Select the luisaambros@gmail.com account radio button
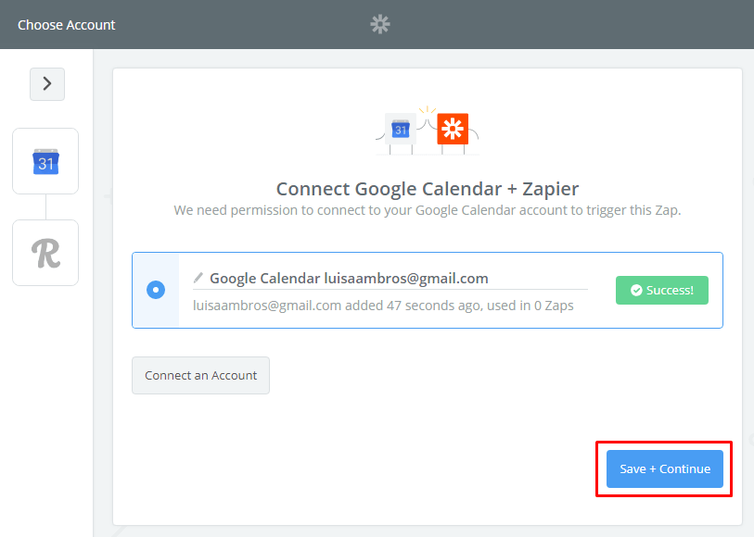 coord(156,290)
